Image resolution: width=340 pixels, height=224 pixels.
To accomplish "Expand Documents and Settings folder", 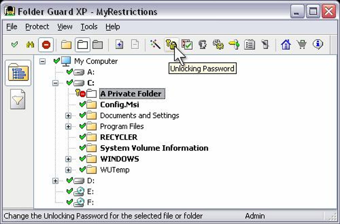I will 68,115.
